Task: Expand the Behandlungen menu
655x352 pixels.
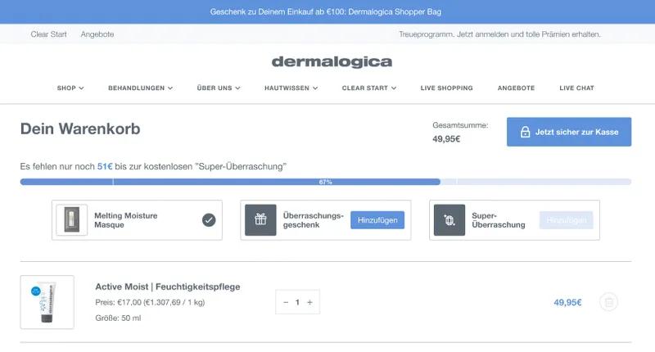Action: (x=140, y=88)
